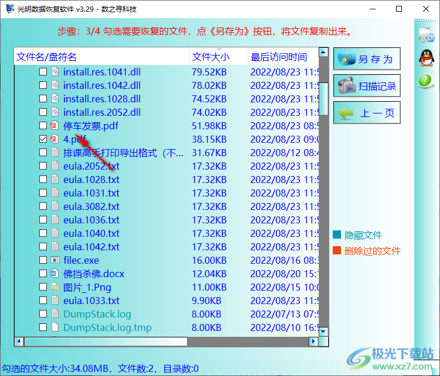Screen dimensions: 440x376
Task: Select the file name install.res.2052.dll
Action: [102, 112]
